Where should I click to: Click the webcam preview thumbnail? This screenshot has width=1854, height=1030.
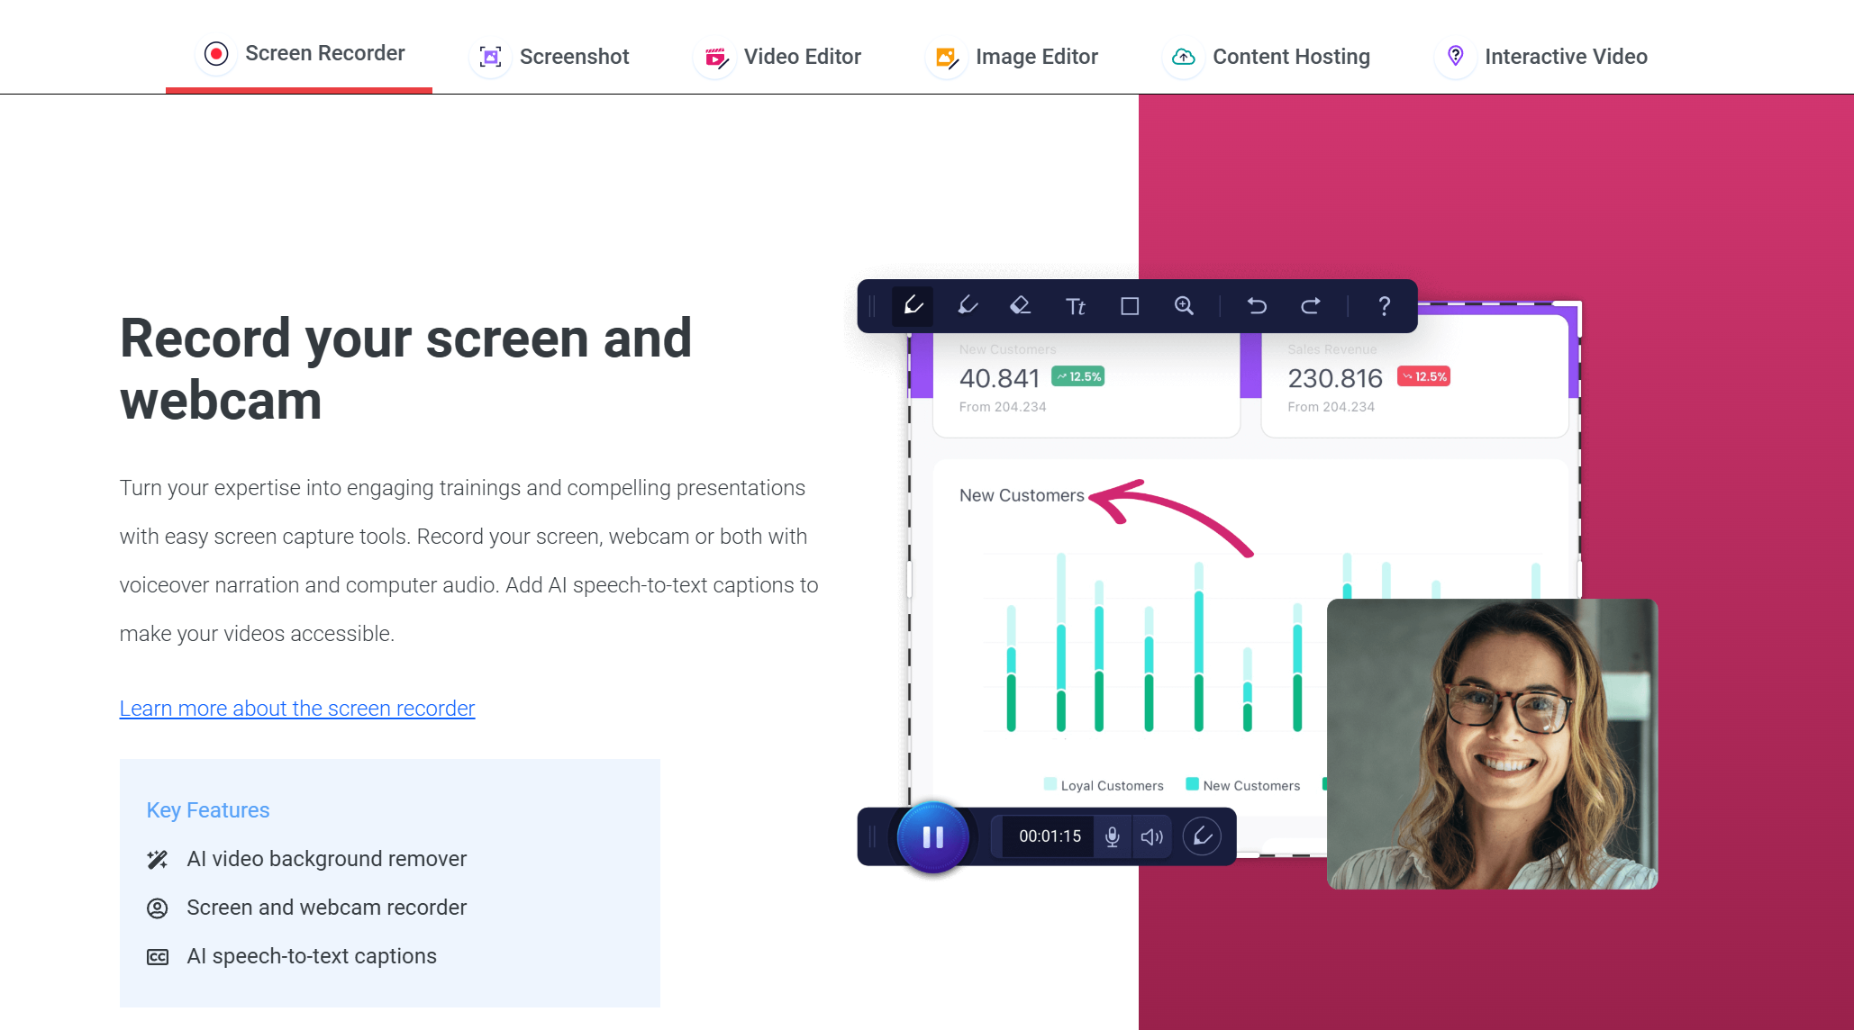[1492, 744]
